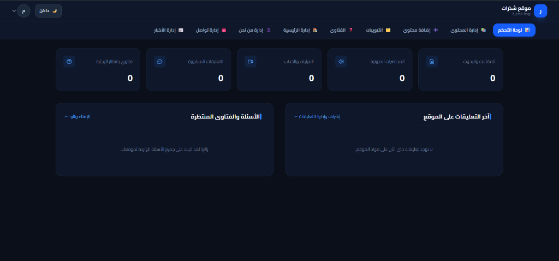This screenshot has width=559, height=261.
Task: Go to إضافة محتوى tab
Action: click(x=421, y=30)
